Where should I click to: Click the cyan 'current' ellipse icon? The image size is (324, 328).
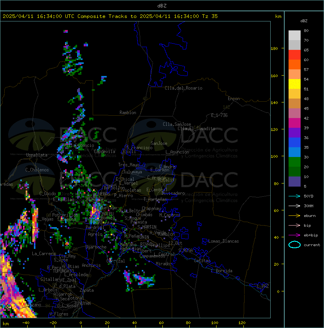[x=294, y=245]
